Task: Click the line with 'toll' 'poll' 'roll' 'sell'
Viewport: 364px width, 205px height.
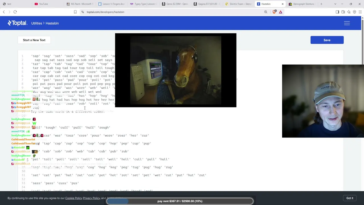Action: click(x=100, y=159)
